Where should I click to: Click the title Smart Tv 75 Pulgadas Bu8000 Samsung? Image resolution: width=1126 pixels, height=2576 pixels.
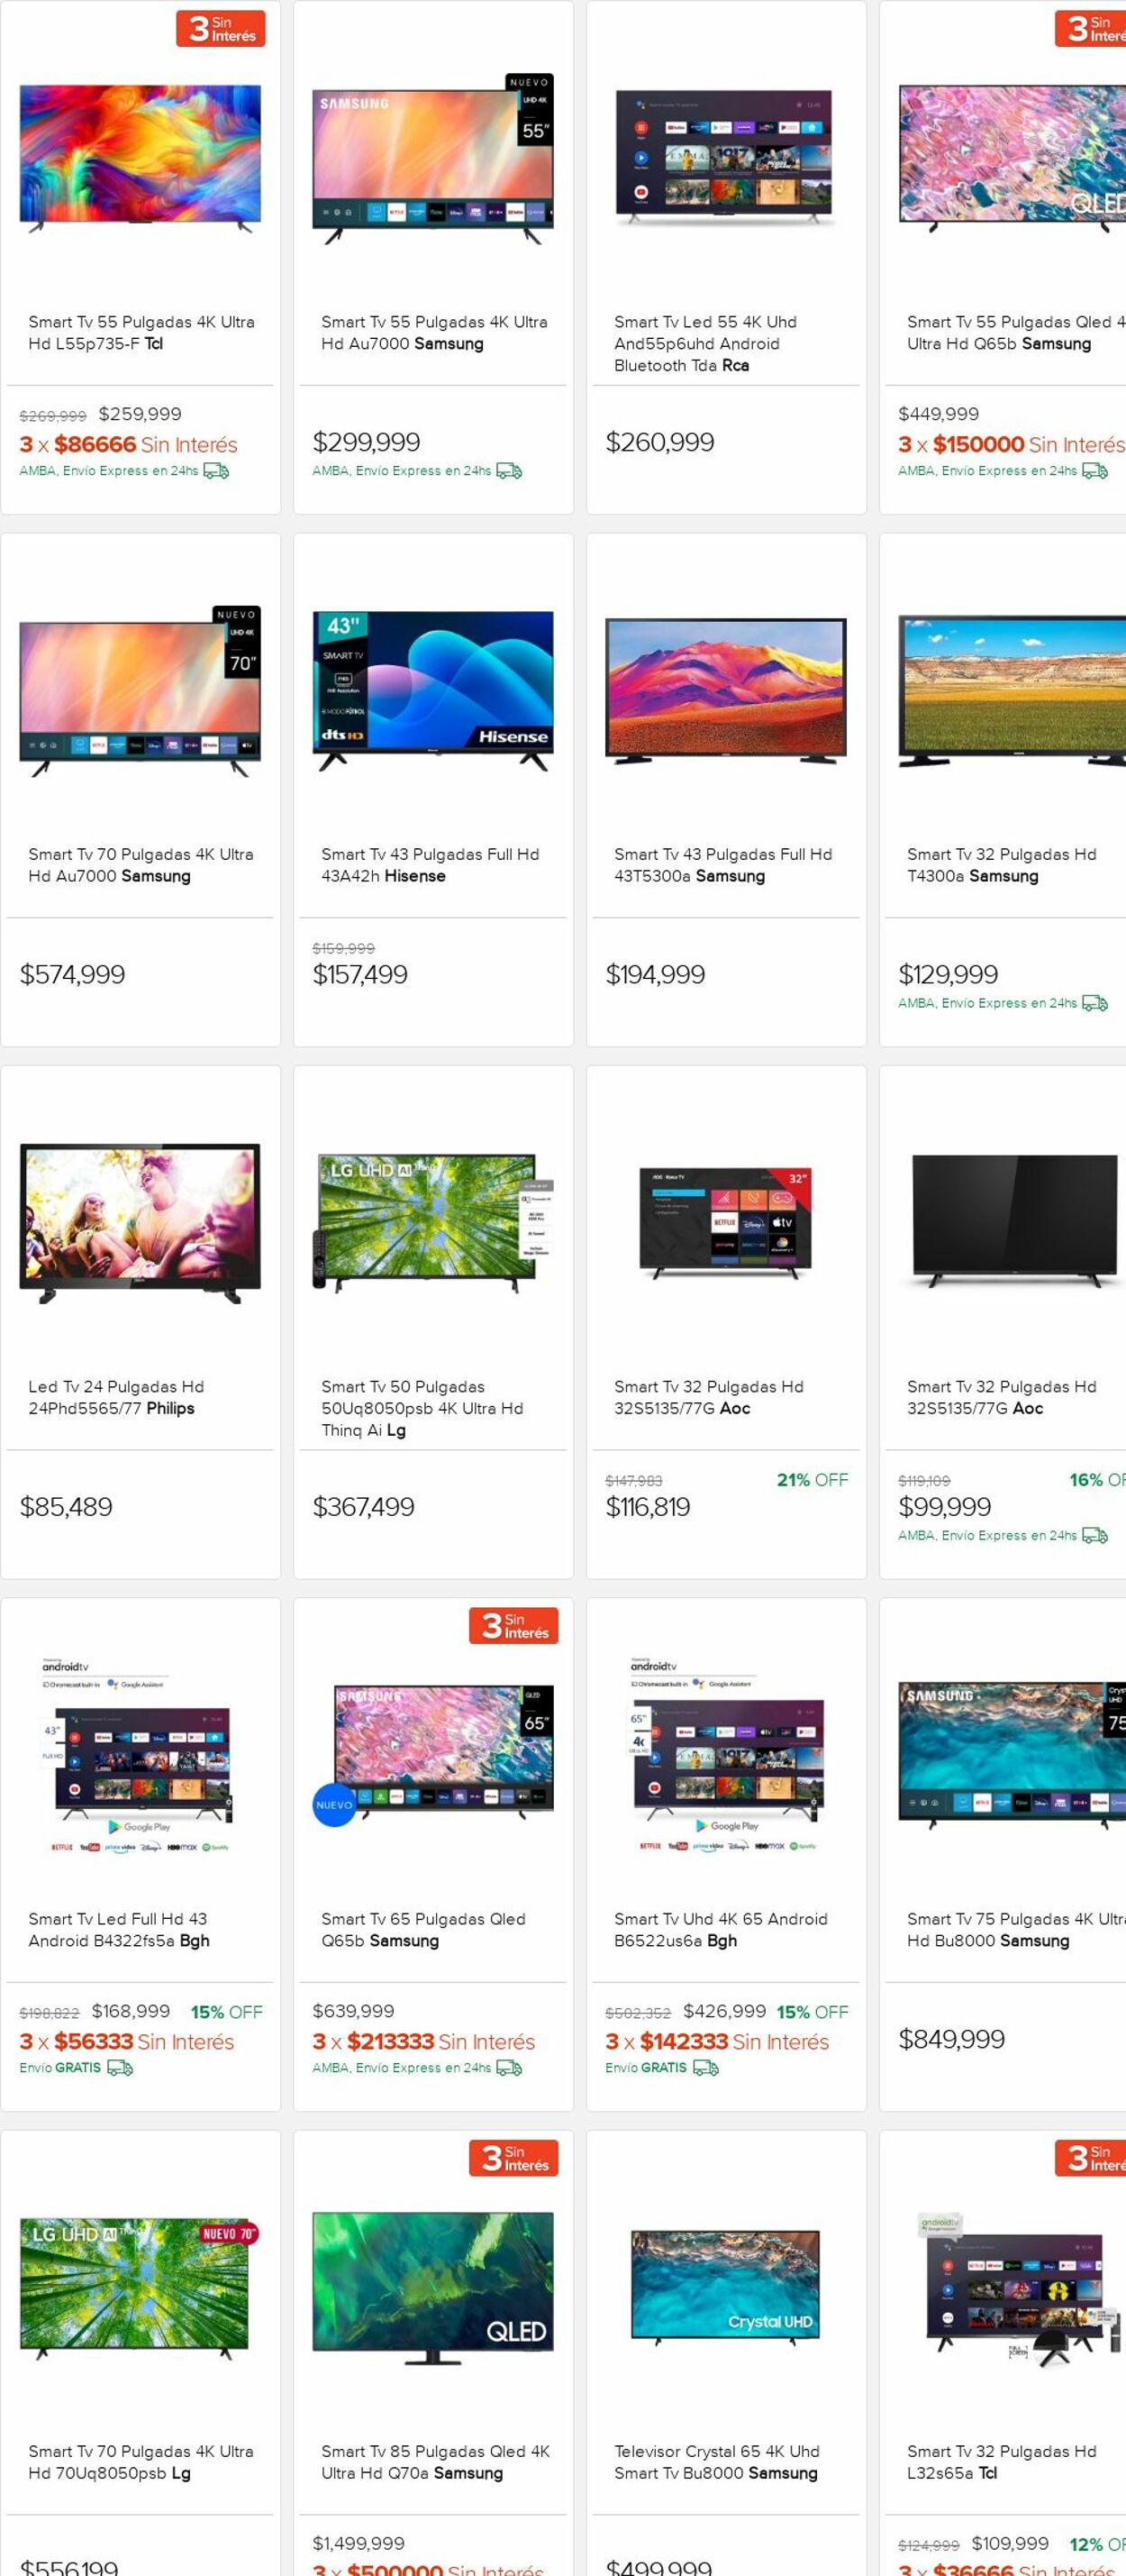1016,1929
